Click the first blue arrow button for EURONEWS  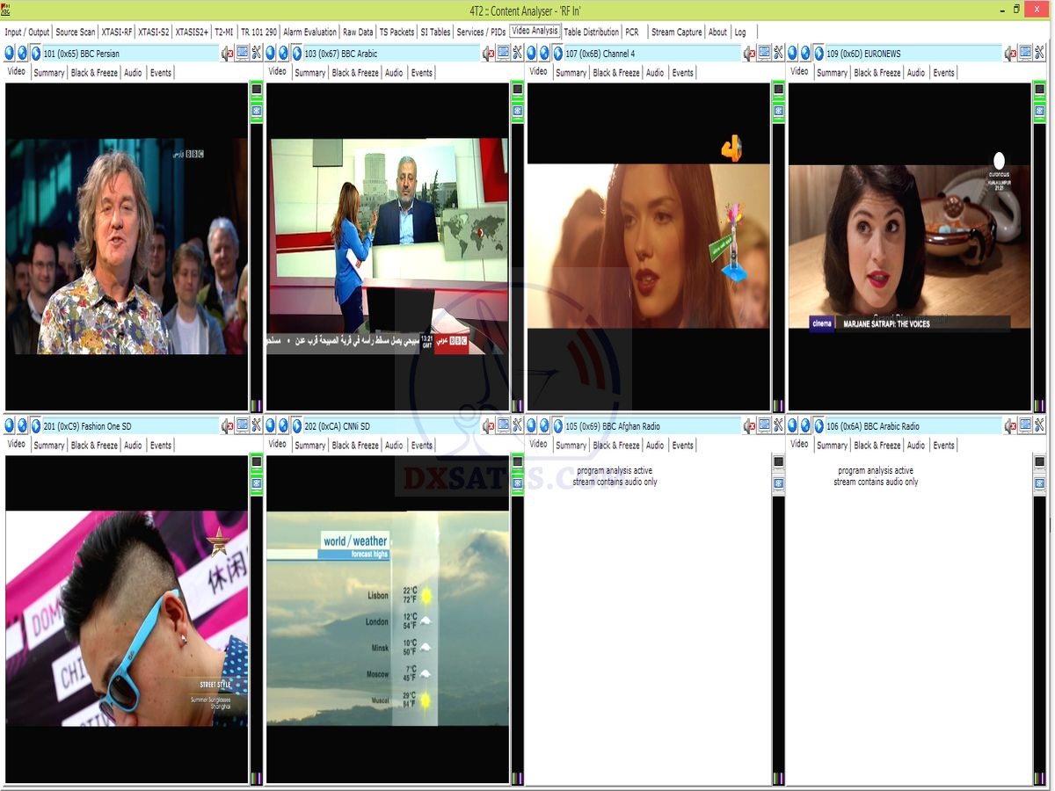pos(792,54)
